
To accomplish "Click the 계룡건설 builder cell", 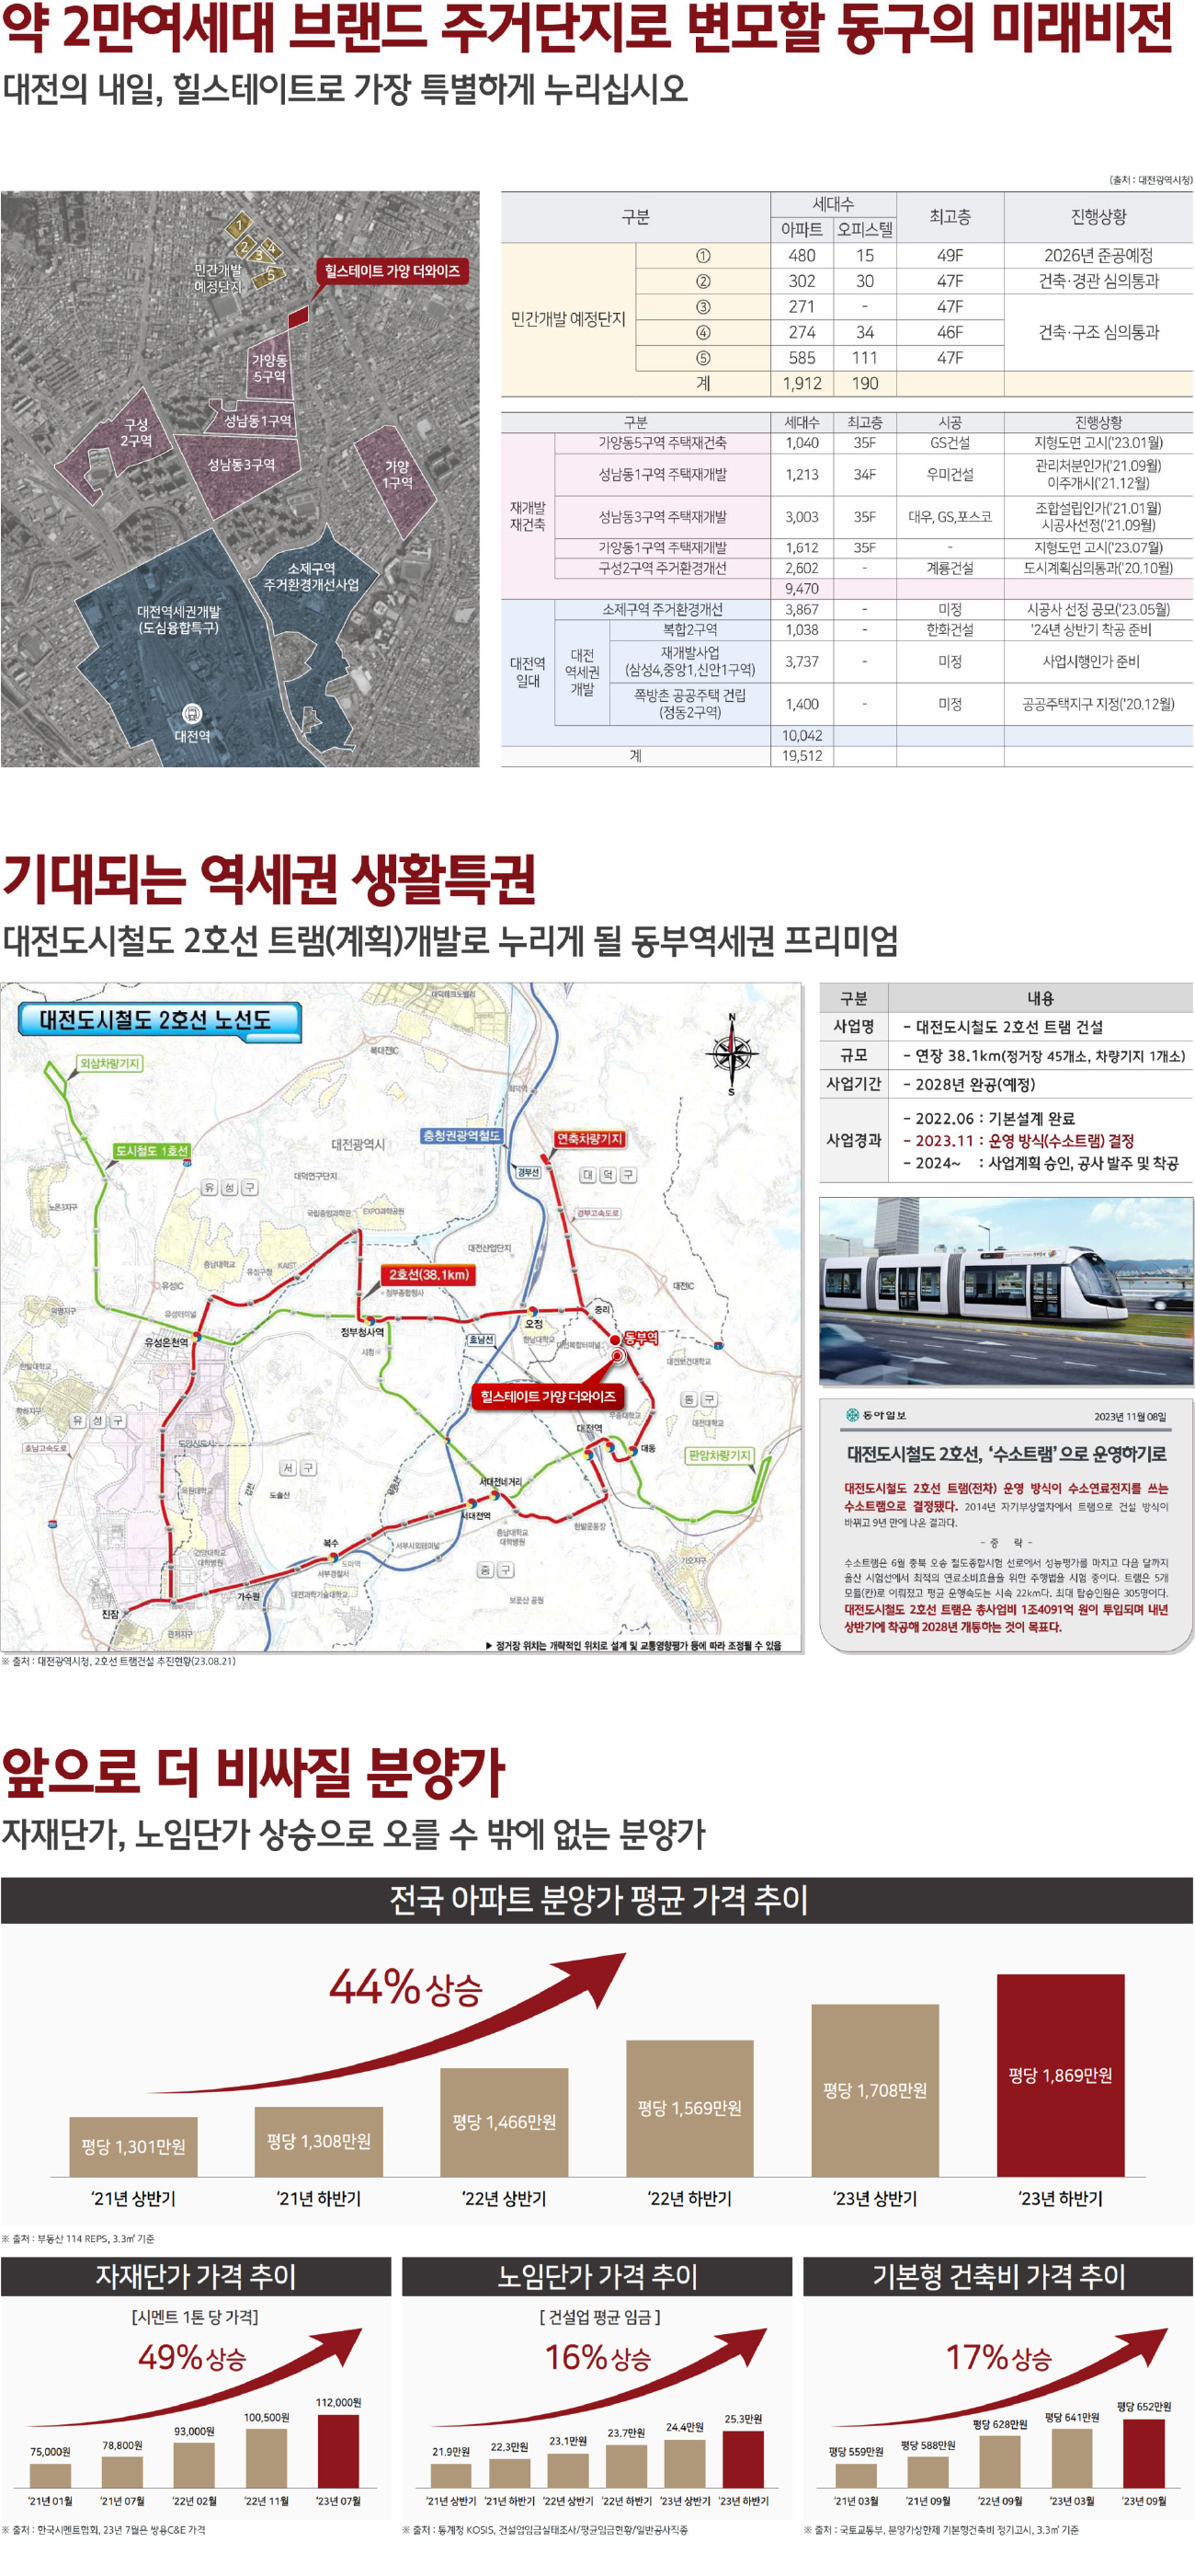I will [x=950, y=568].
